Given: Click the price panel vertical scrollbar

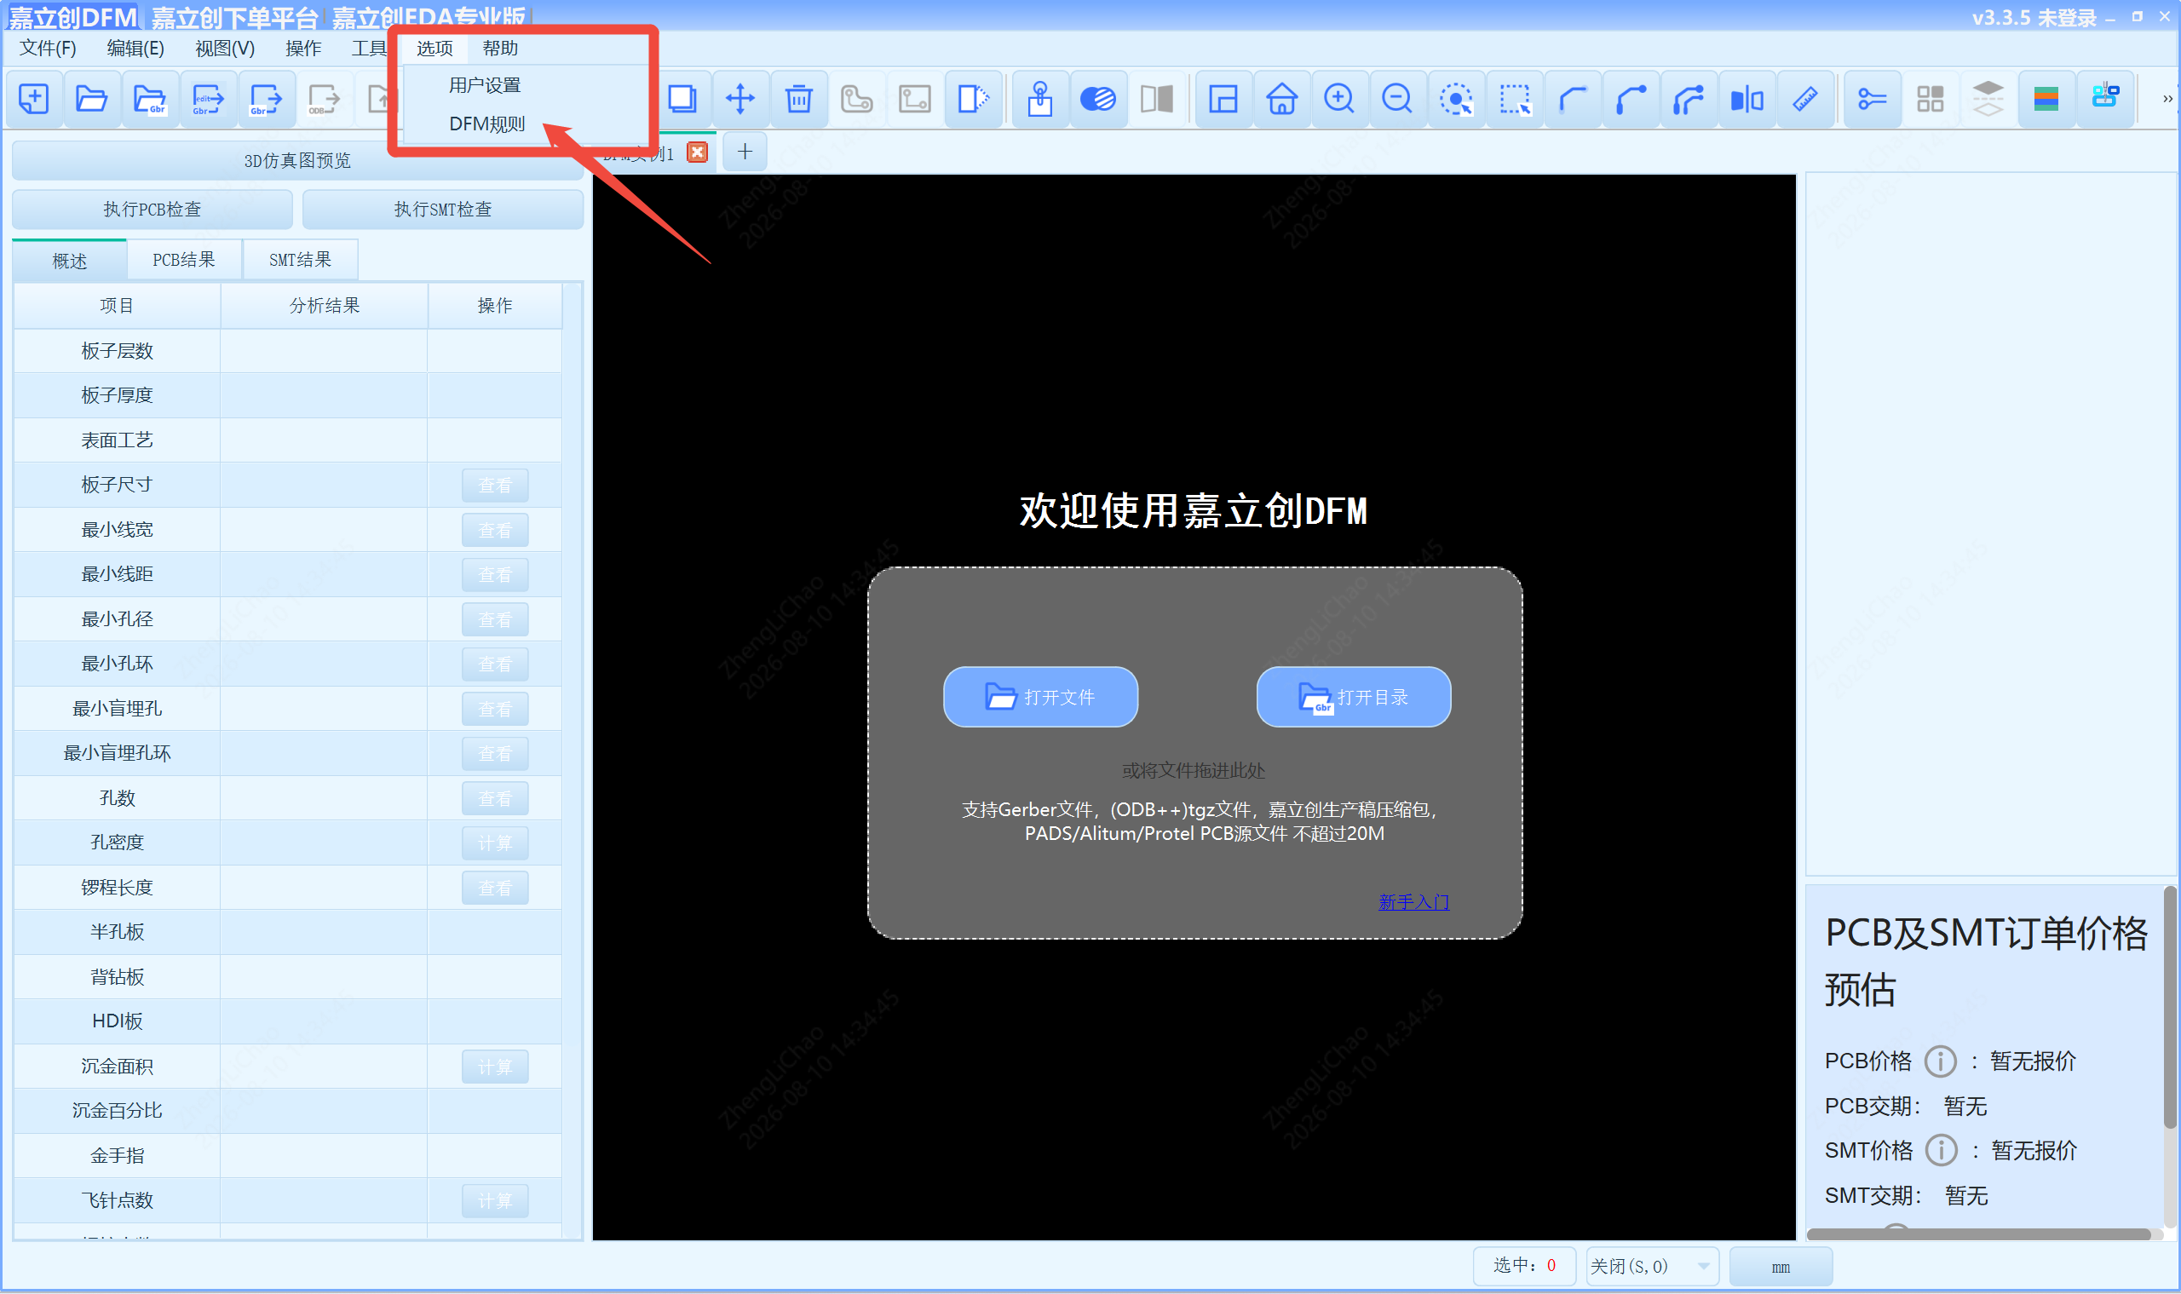Looking at the screenshot, I should 2171,1007.
